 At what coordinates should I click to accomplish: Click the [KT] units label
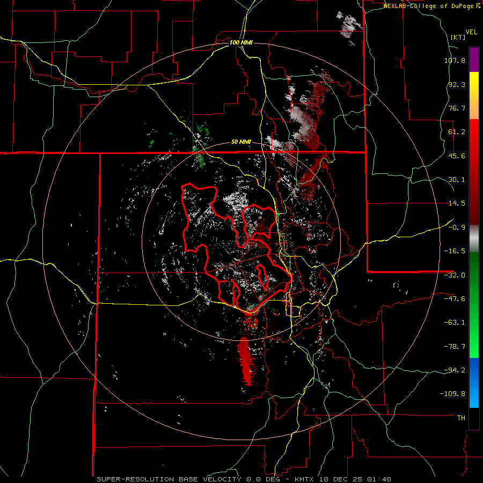pyautogui.click(x=458, y=37)
